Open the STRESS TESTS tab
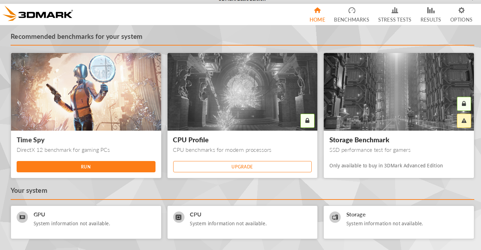 [x=395, y=20]
